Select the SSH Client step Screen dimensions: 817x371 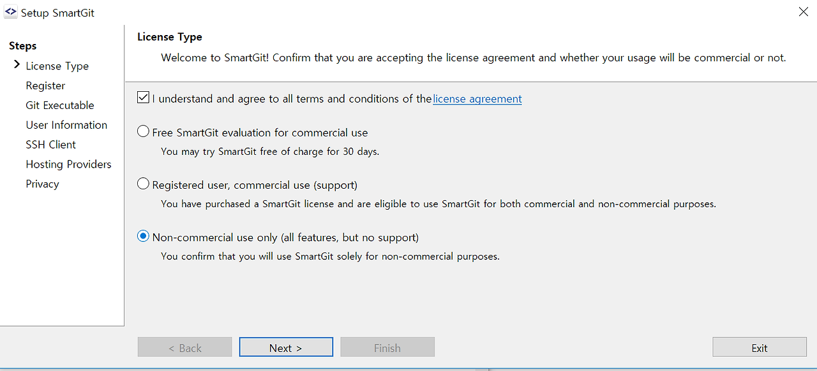[51, 145]
